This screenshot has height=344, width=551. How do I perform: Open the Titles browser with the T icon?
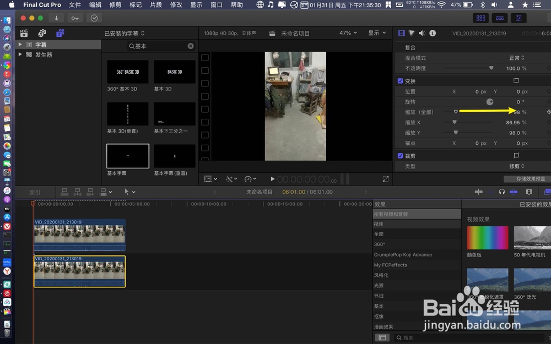61,33
